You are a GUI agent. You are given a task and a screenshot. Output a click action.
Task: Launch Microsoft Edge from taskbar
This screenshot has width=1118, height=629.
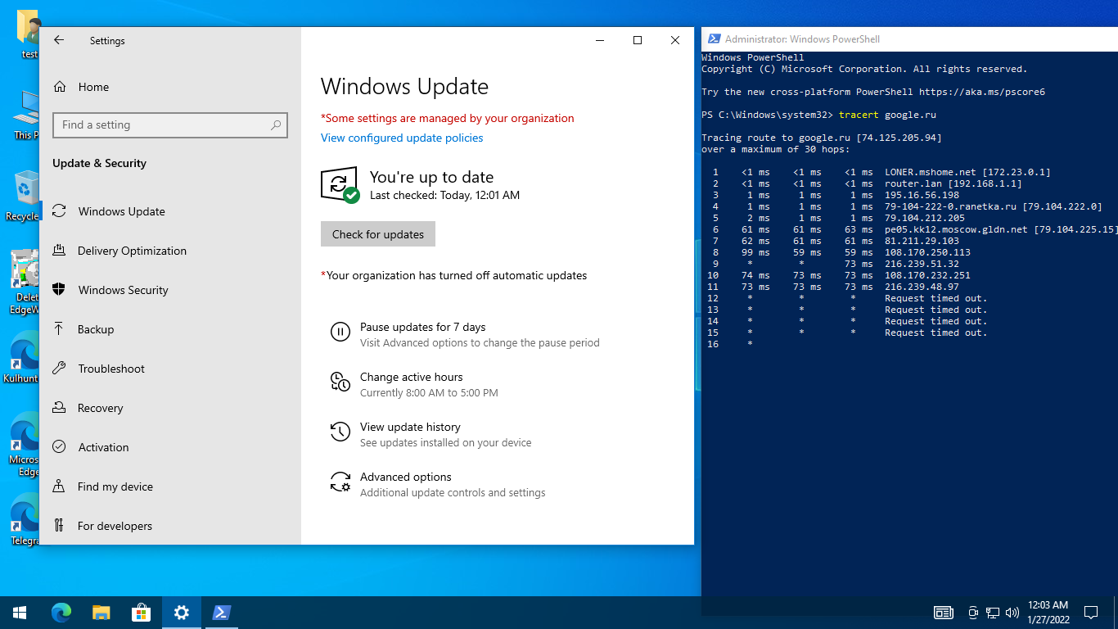click(61, 613)
